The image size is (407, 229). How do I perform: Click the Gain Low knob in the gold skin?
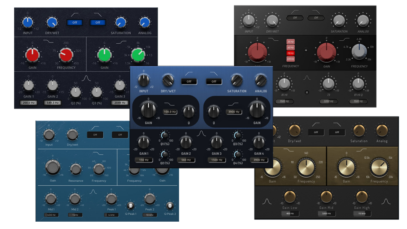click(x=290, y=196)
